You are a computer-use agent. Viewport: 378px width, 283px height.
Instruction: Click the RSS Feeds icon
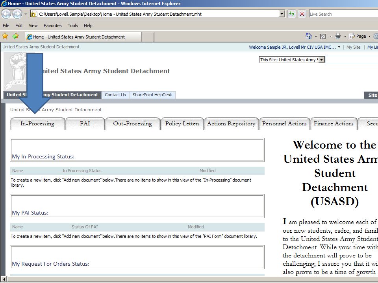coord(323,37)
